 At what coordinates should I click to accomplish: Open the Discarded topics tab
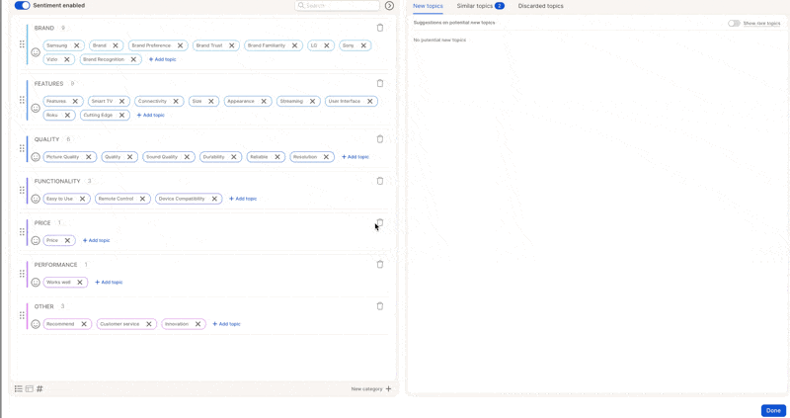click(x=540, y=6)
